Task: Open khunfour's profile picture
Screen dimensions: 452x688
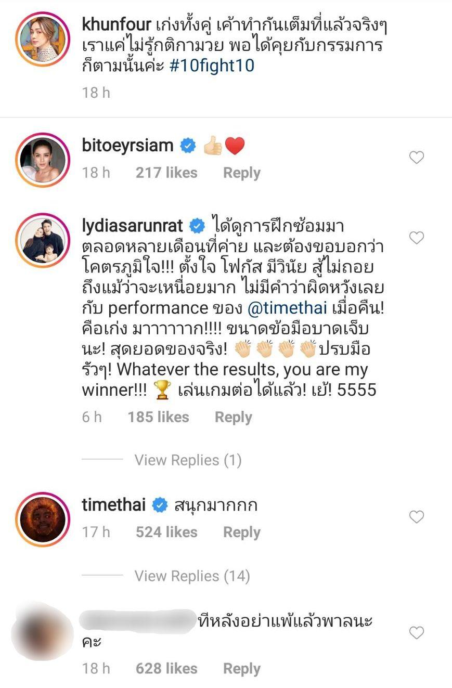Action: [x=42, y=38]
